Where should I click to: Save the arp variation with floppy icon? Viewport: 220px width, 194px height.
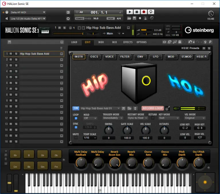pos(123,108)
